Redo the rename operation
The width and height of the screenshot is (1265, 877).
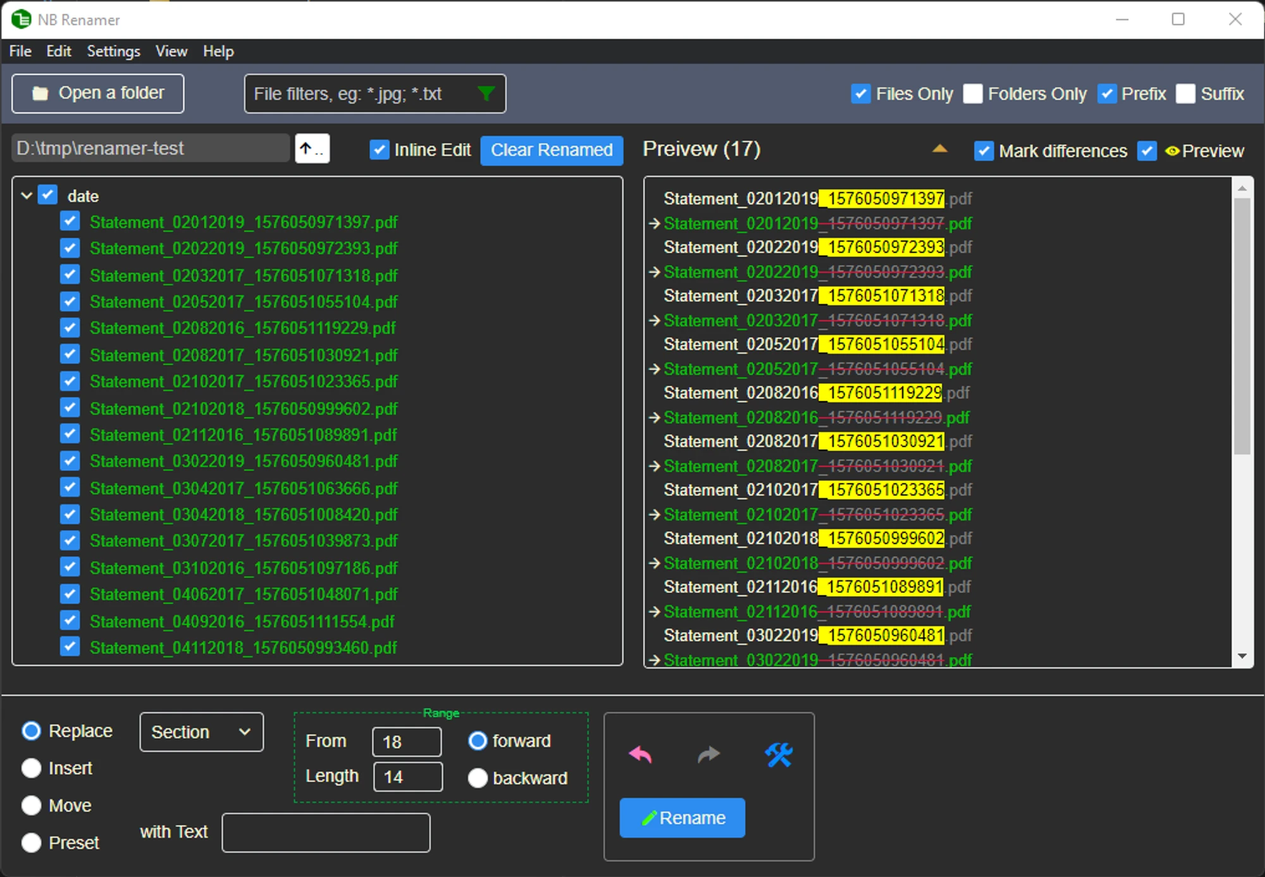pos(708,754)
